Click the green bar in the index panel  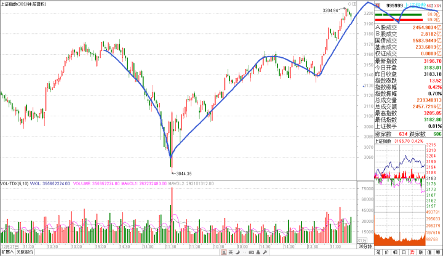[399, 14]
